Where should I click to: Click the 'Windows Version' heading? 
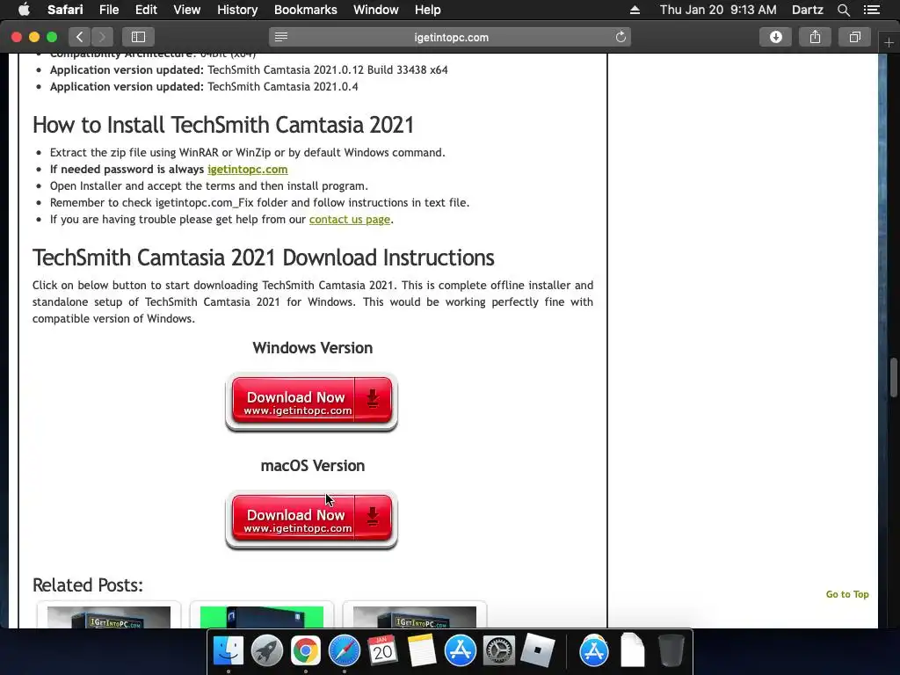[x=312, y=348]
